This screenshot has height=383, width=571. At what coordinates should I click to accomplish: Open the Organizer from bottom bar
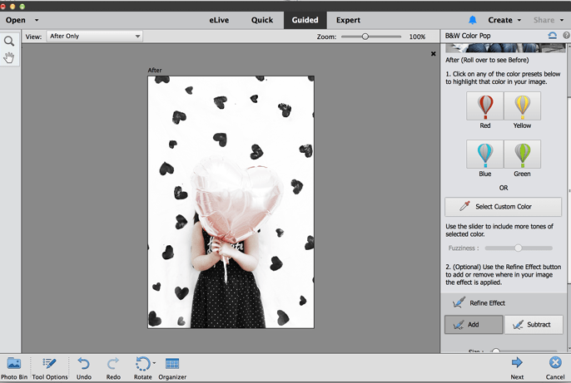[172, 364]
